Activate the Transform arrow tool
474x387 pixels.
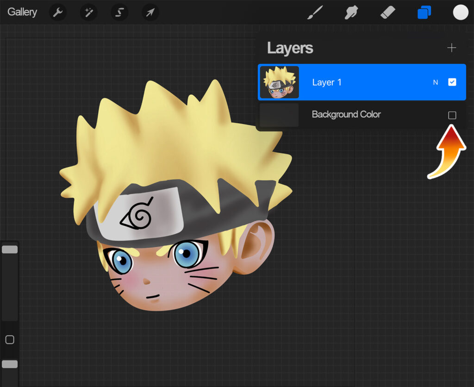(x=150, y=12)
